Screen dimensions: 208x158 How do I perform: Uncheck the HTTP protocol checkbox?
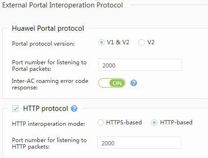click(15, 109)
